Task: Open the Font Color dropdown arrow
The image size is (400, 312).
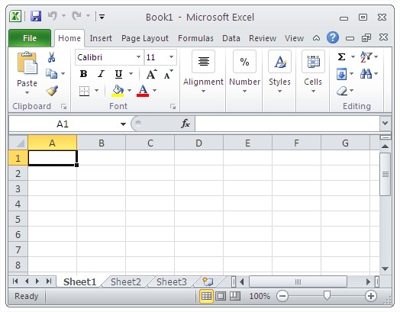Action: 155,91
